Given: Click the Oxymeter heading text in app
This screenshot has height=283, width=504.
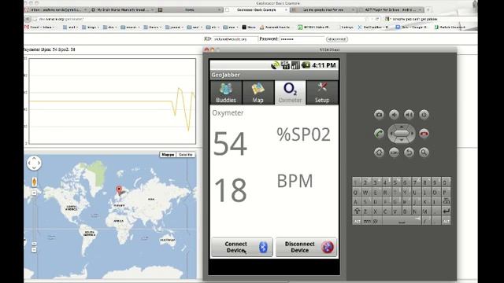Looking at the screenshot, I should coord(228,113).
